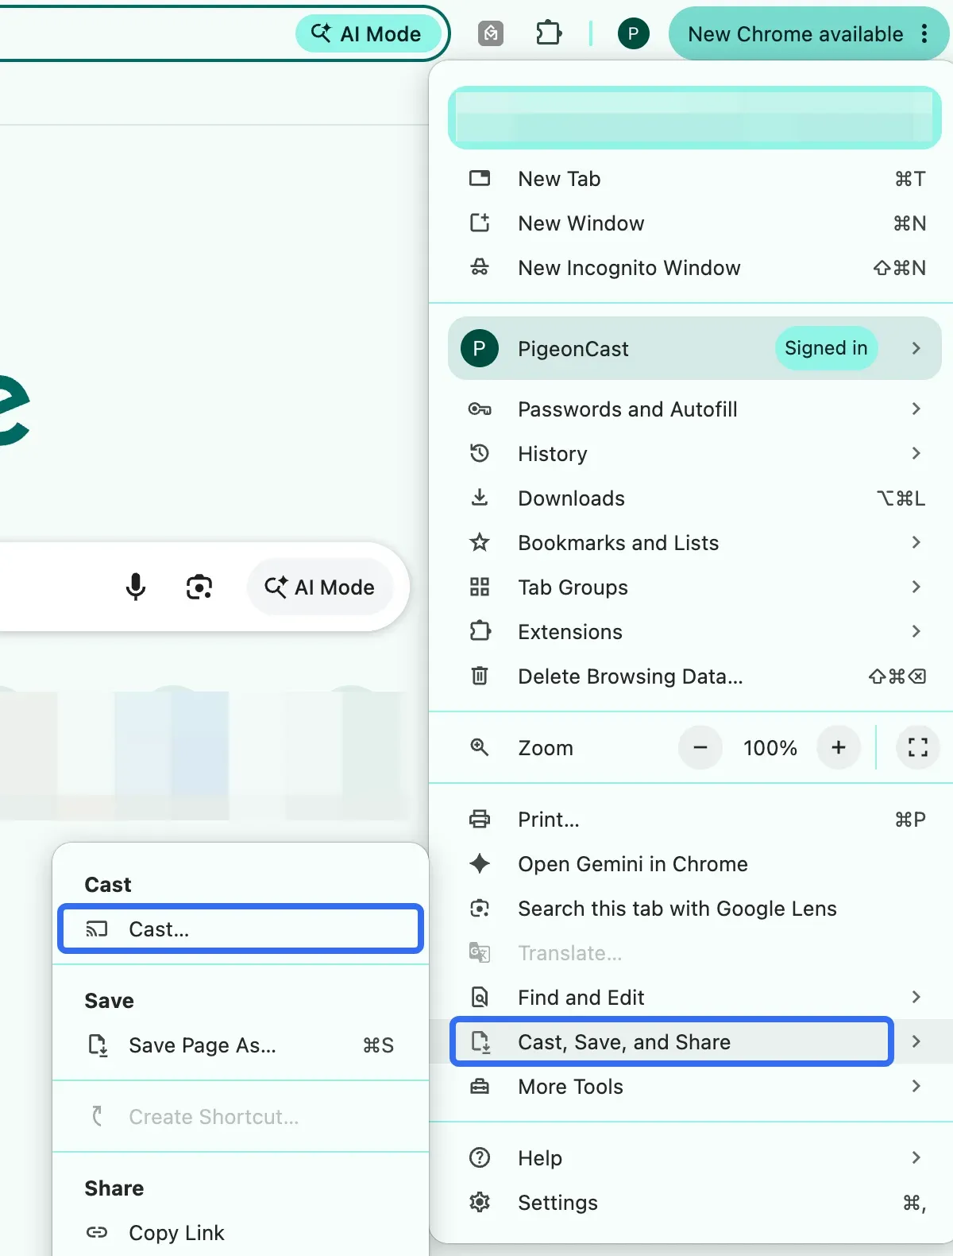The height and width of the screenshot is (1256, 953).
Task: Increase zoom with the plus button
Action: [x=839, y=747]
